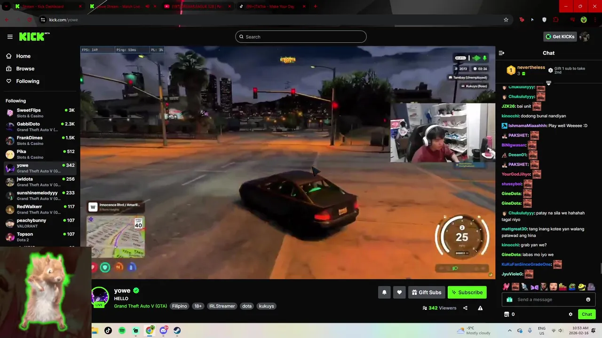
Task: Click username IshmamaMiaaahhh in chat
Action: (527, 126)
